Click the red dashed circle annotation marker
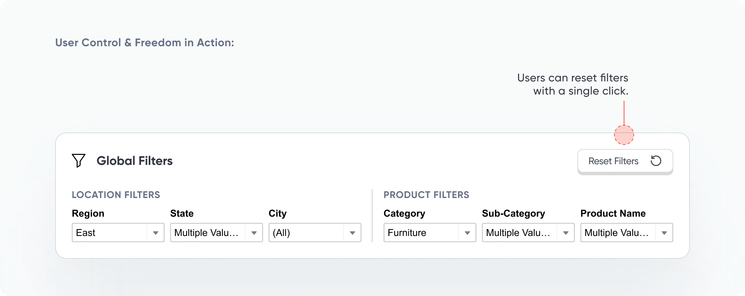 624,135
